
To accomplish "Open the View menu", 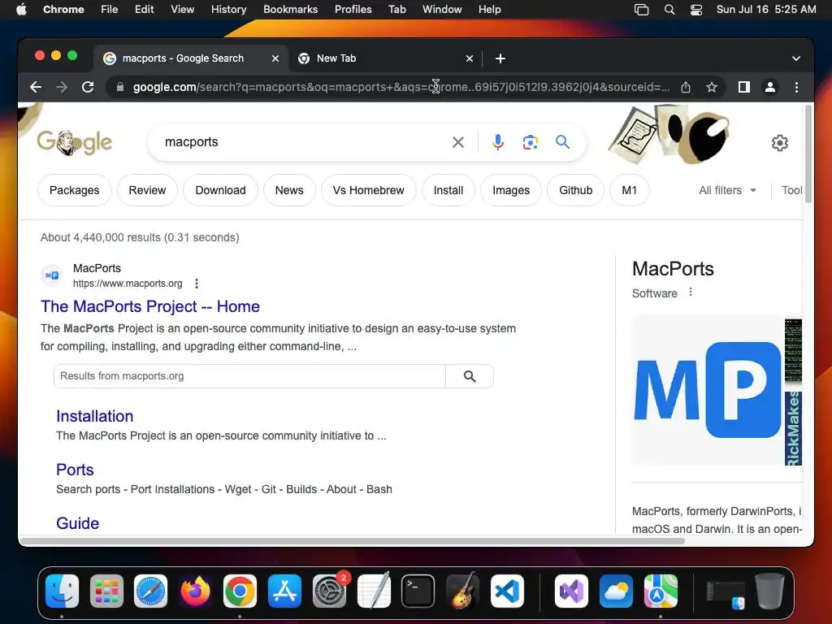I will [183, 10].
